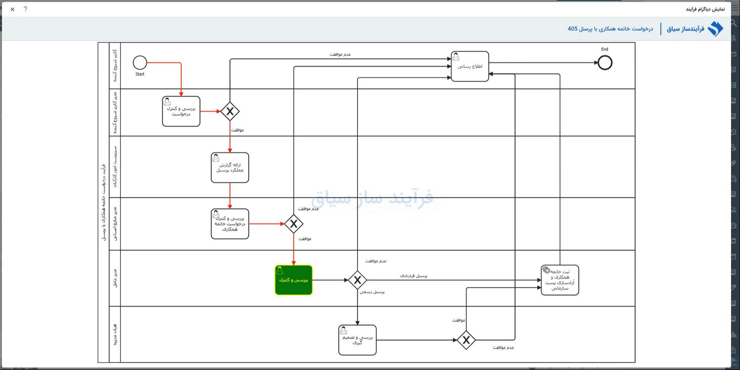Click the بررسی و کنترل درخواست task
Viewport: 740px width, 370px height.
pos(181,111)
